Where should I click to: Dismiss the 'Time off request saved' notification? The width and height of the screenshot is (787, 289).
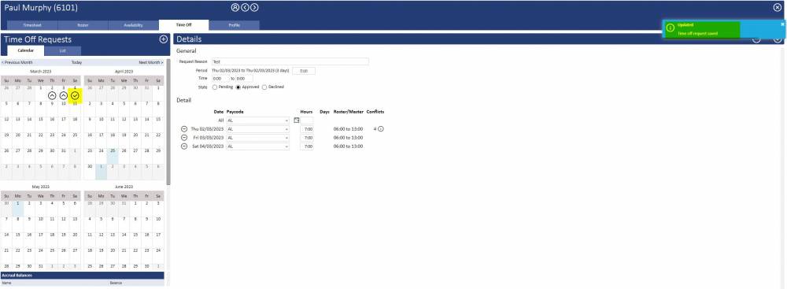click(x=782, y=24)
